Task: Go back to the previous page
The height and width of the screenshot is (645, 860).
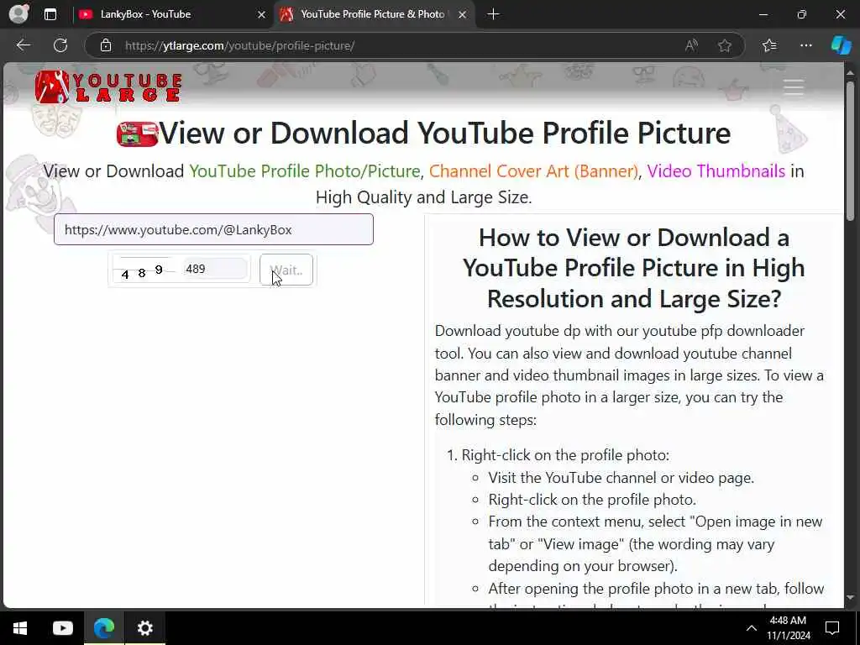Action: [23, 45]
